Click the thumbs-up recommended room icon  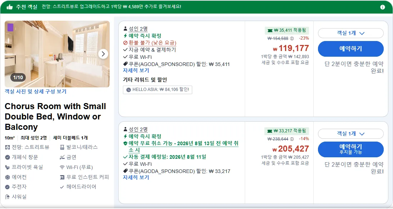tap(10, 7)
